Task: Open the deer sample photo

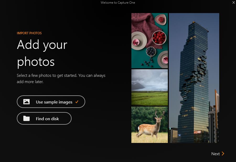Action: [149, 125]
